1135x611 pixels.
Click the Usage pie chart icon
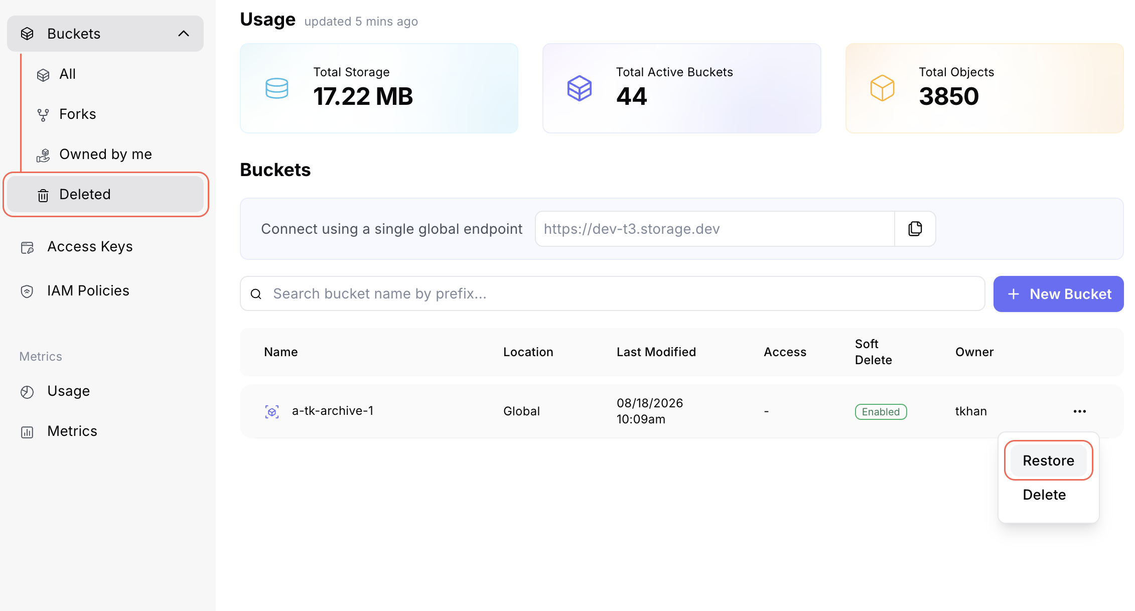point(27,392)
